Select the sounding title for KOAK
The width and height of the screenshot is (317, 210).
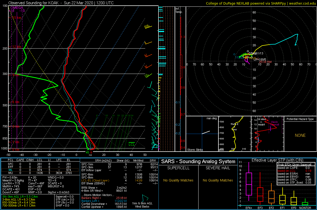pos(61,3)
